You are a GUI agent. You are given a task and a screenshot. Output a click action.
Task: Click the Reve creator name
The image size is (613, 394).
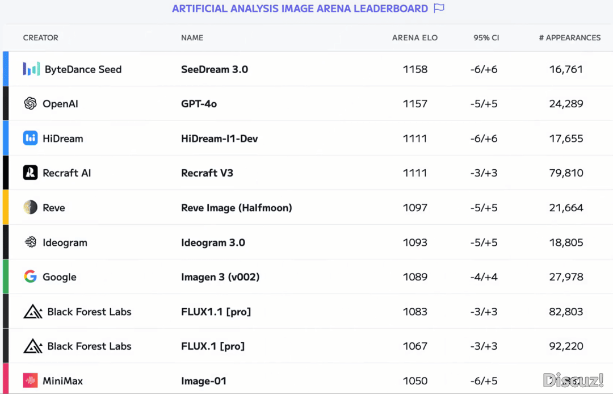tap(53, 208)
